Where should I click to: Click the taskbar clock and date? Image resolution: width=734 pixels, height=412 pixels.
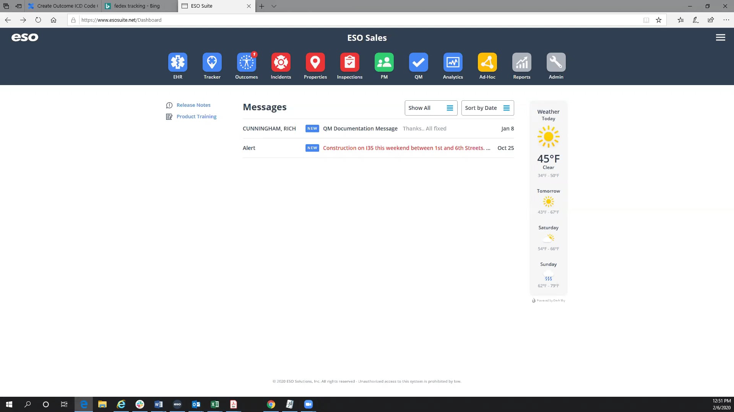click(721, 404)
